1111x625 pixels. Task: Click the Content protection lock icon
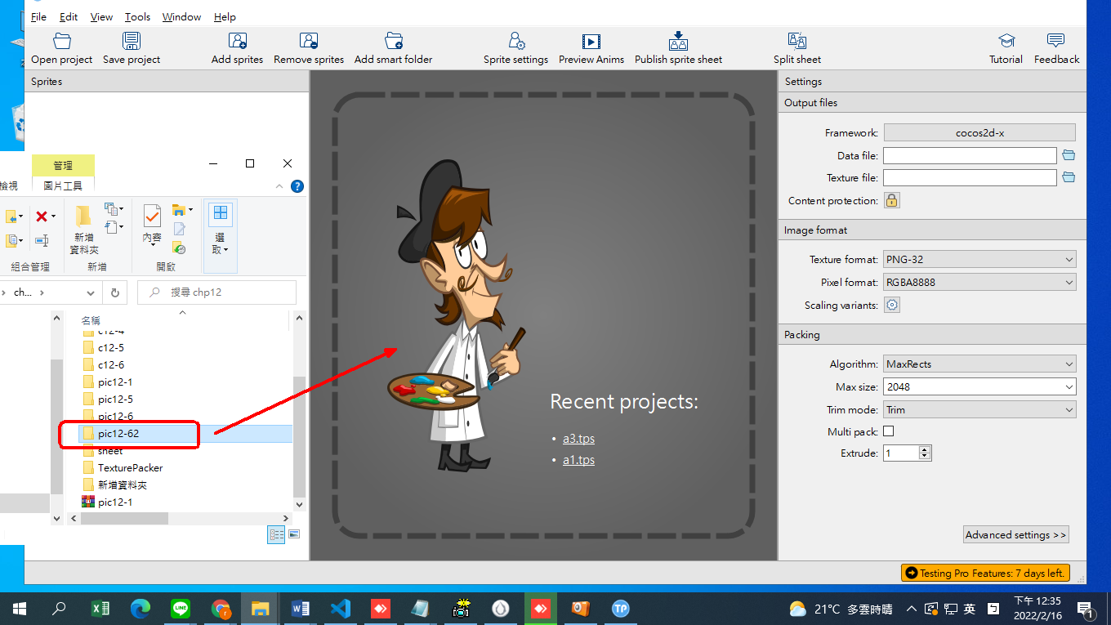click(892, 200)
